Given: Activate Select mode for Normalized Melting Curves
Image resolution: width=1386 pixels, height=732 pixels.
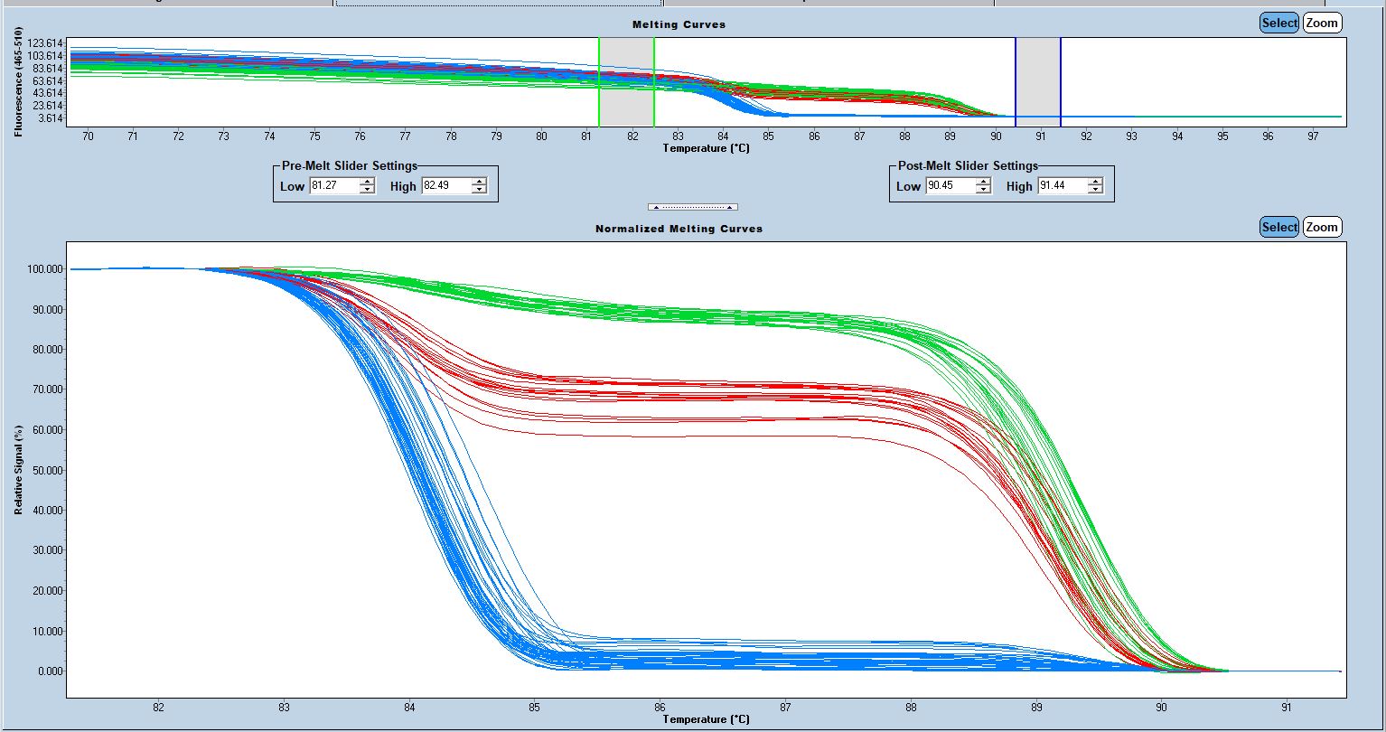Looking at the screenshot, I should tap(1278, 228).
